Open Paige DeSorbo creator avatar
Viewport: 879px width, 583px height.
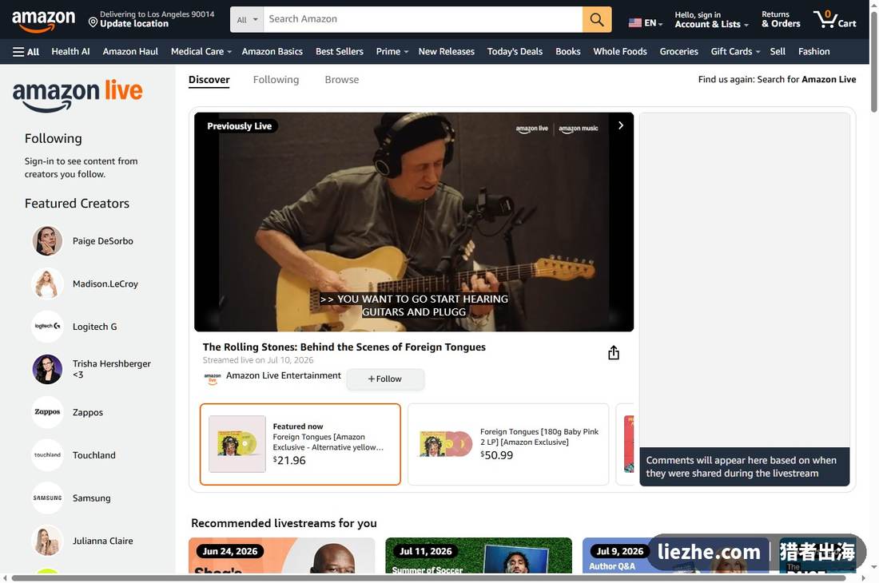(47, 241)
